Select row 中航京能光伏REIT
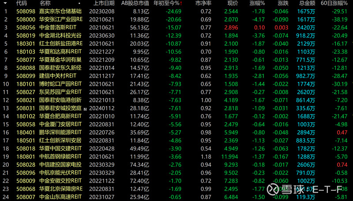The image size is (353, 201). coord(176,173)
